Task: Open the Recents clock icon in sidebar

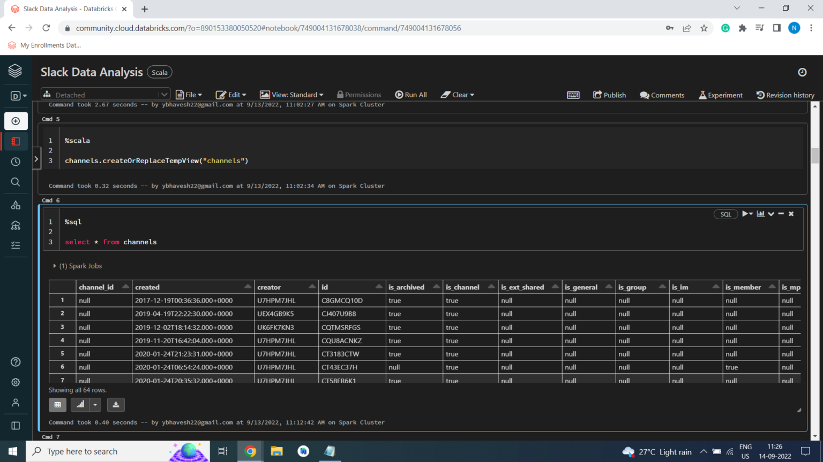Action: (16, 161)
